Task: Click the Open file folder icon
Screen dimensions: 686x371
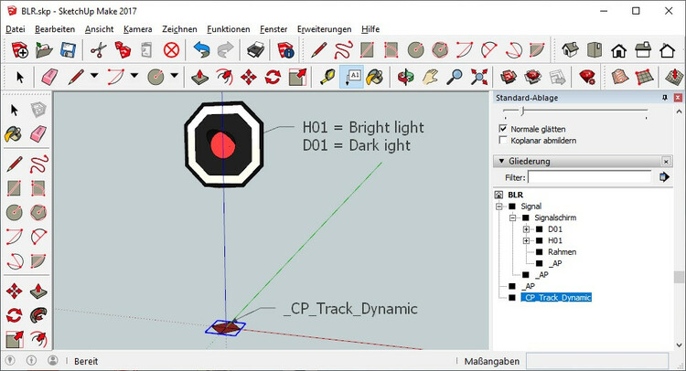Action: tap(44, 50)
